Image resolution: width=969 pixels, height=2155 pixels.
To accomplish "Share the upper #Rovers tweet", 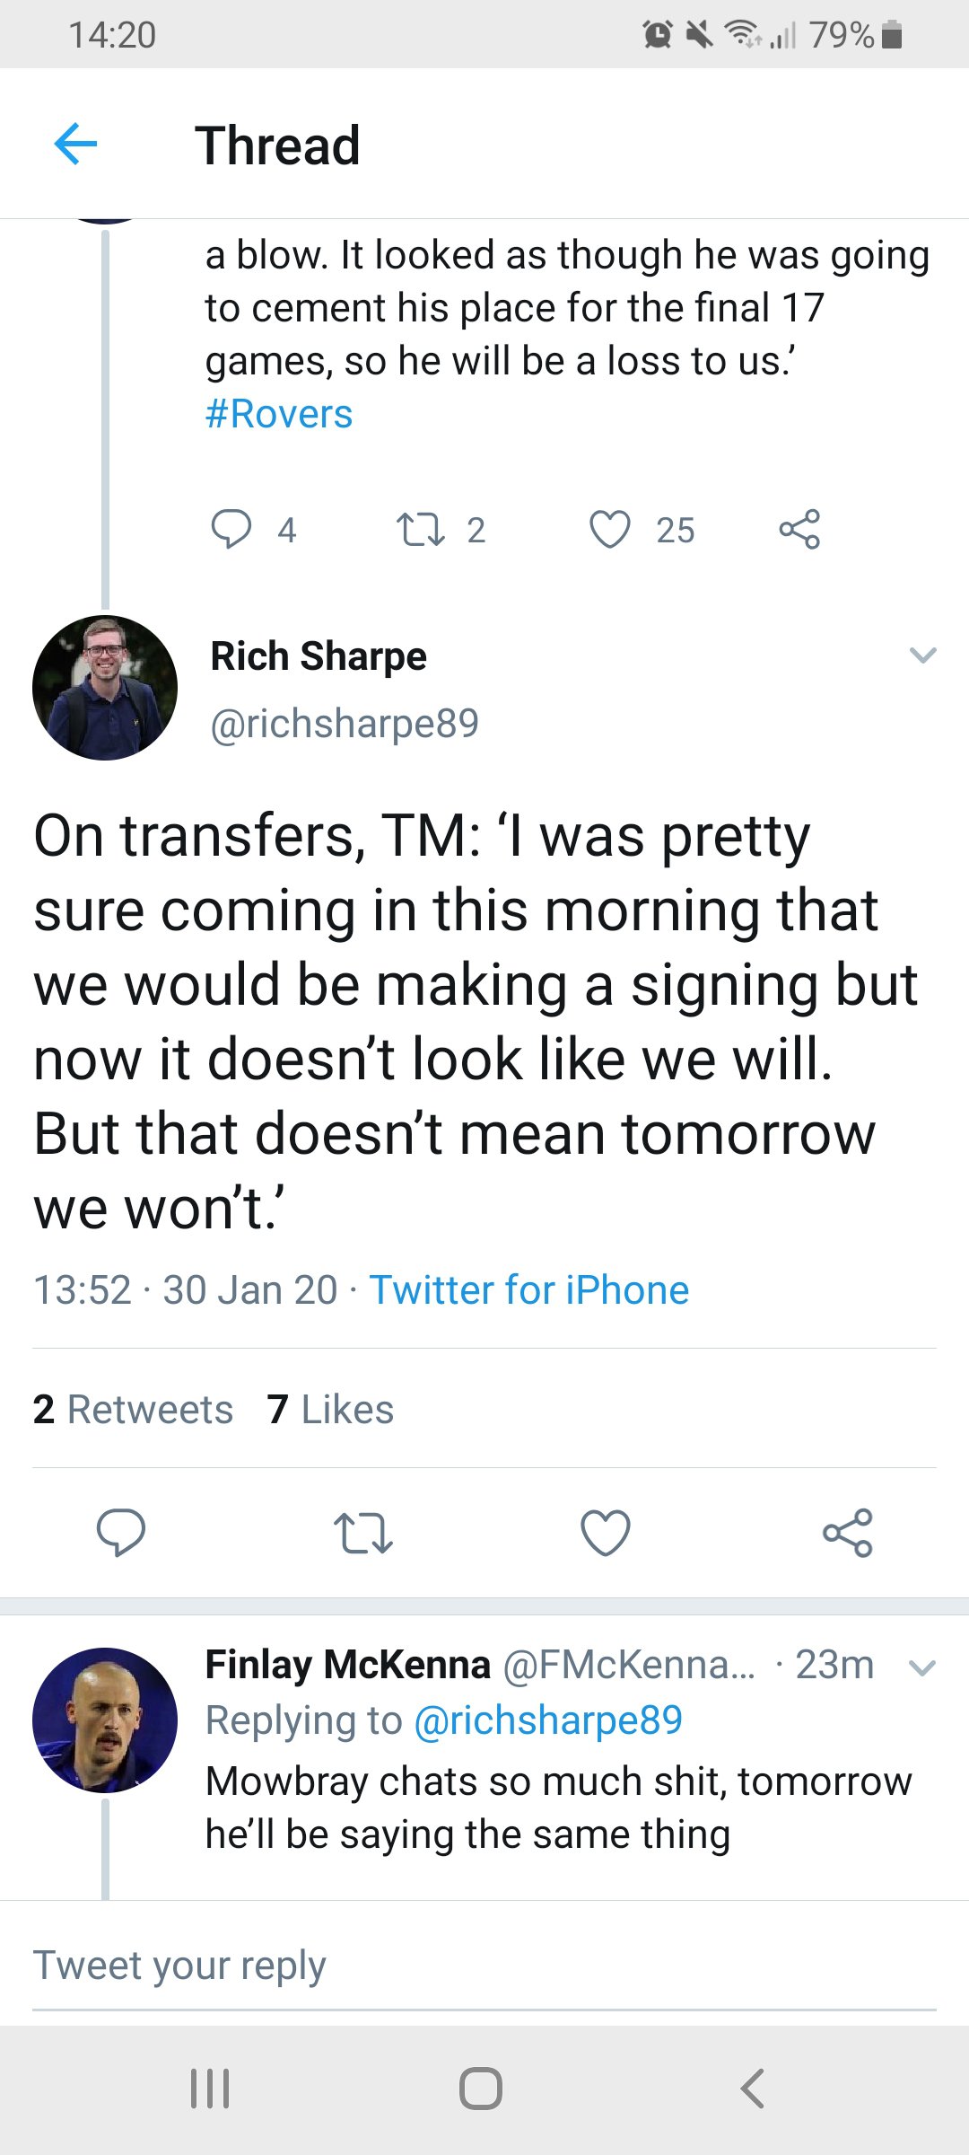I will coord(799,529).
